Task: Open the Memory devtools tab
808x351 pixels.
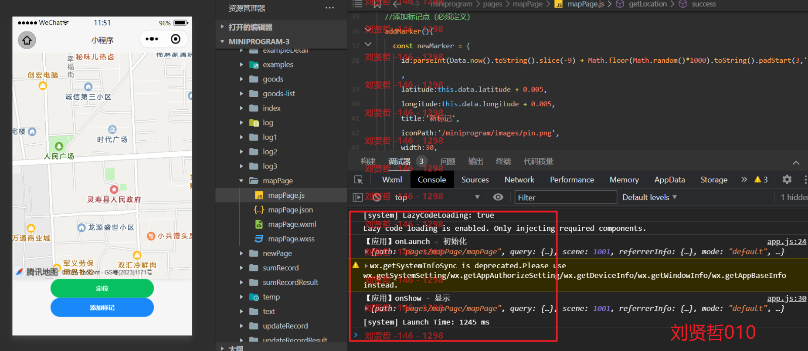Action: (624, 180)
